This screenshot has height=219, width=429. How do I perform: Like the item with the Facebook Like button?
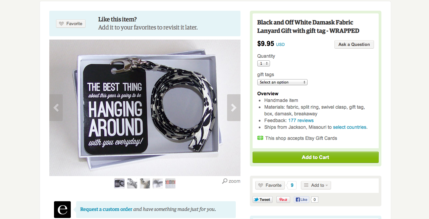pyautogui.click(x=301, y=200)
